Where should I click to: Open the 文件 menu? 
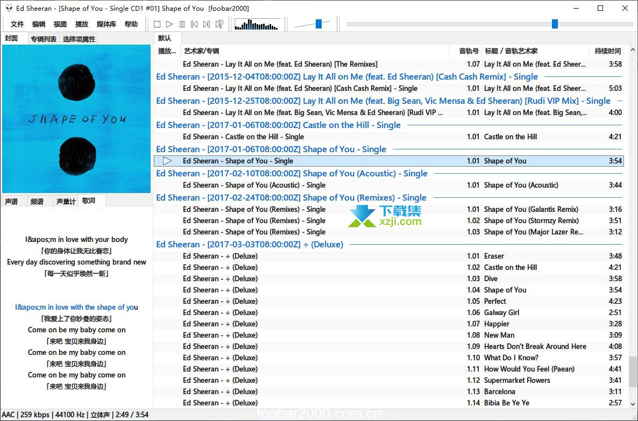(x=17, y=24)
